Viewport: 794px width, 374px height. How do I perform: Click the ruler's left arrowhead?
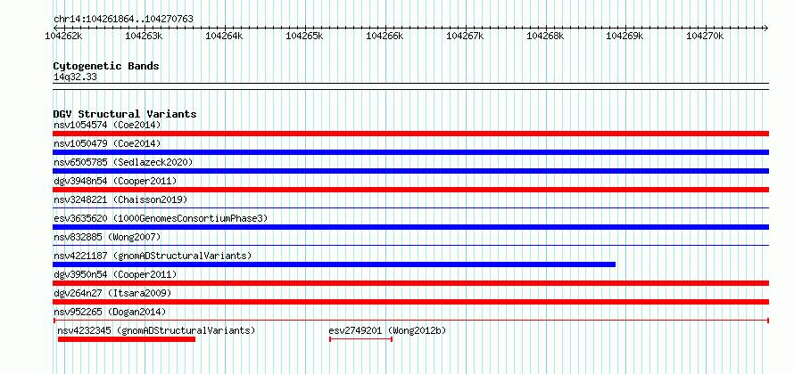55,28
